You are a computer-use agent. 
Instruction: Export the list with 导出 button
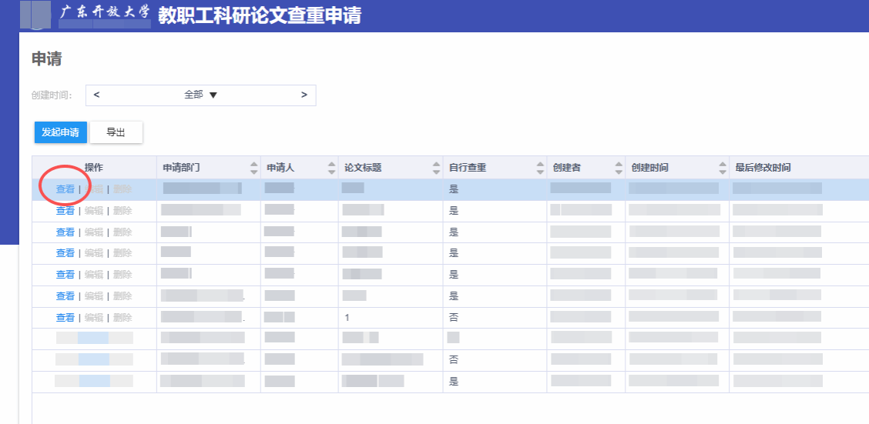point(116,132)
